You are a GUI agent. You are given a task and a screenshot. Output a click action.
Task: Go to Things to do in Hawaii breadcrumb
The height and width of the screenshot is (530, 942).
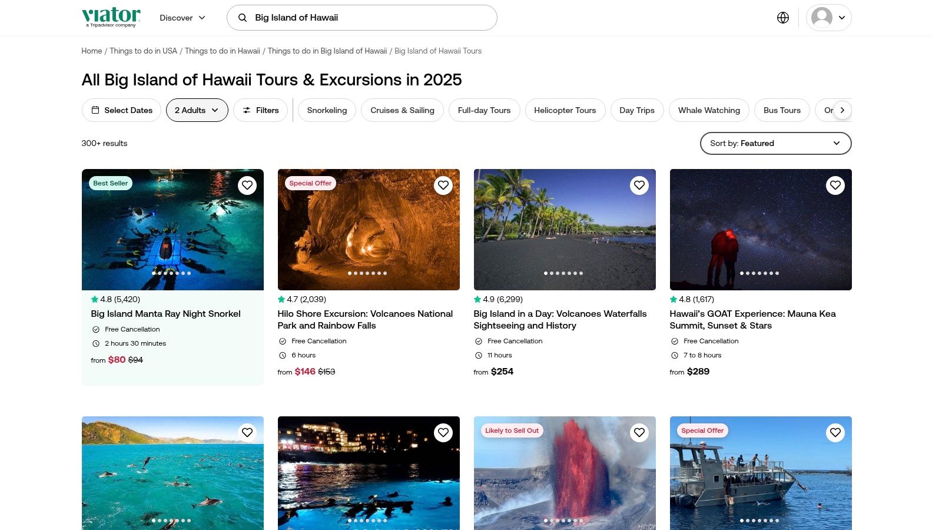click(222, 51)
